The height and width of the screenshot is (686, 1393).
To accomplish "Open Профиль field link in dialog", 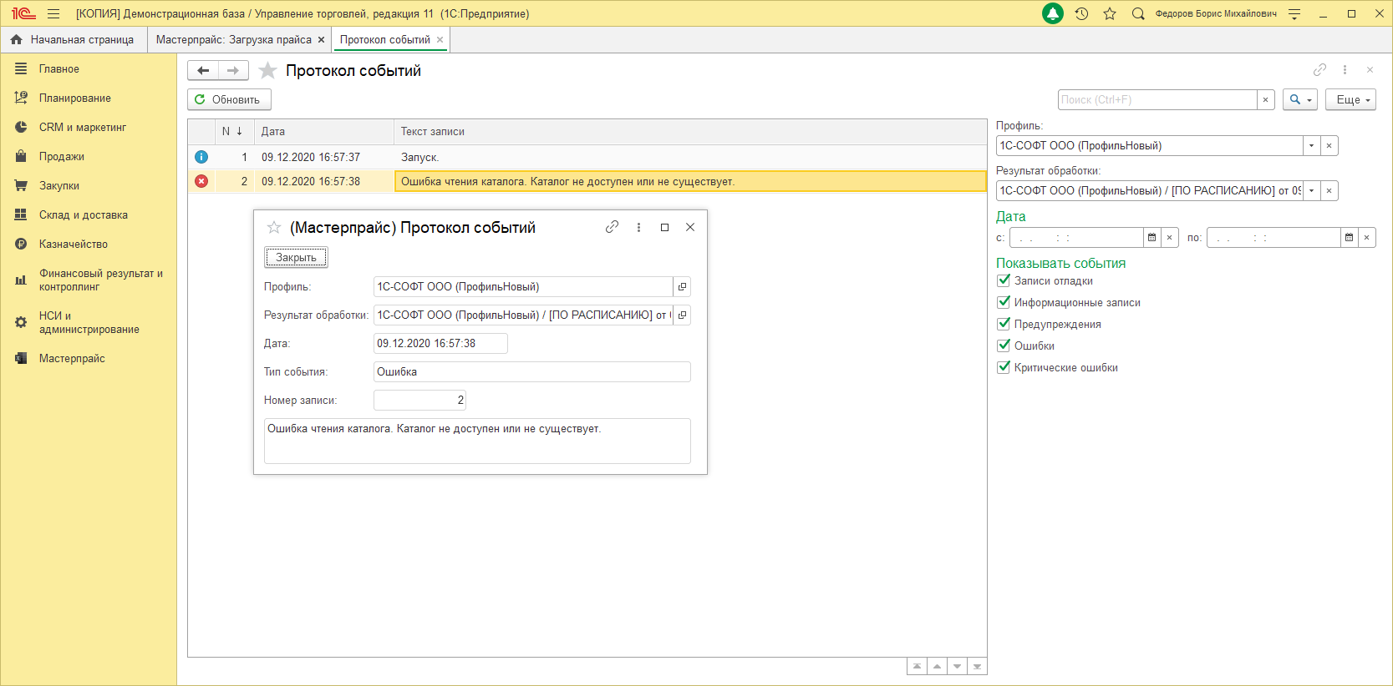I will 682,287.
